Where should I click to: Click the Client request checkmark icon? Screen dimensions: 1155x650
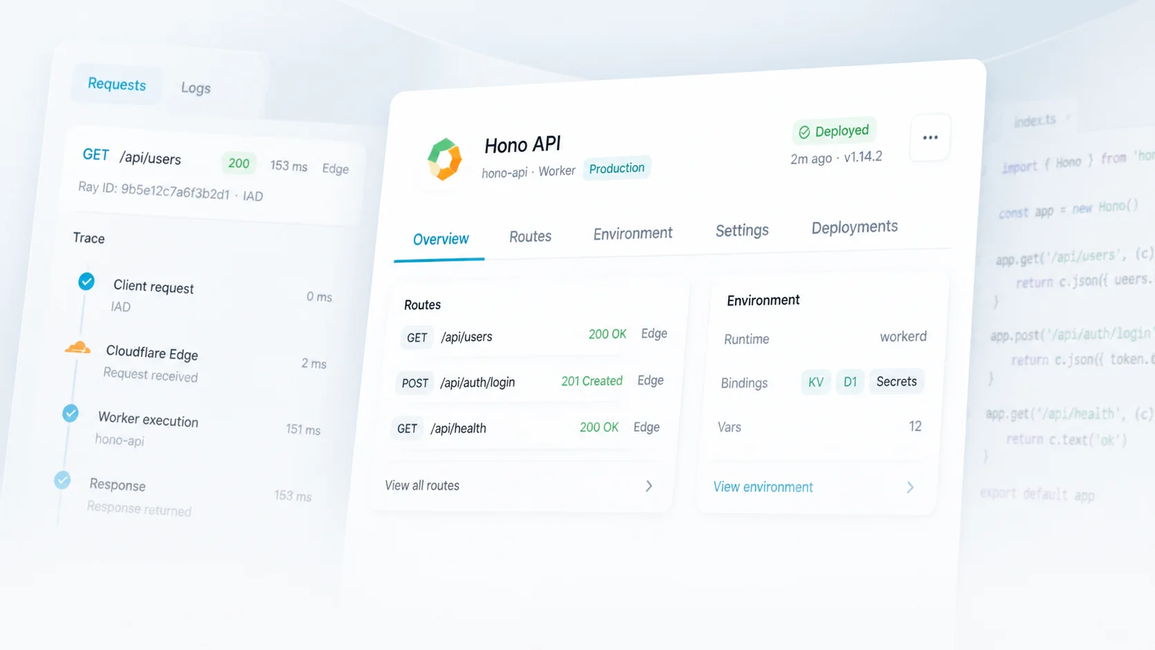click(86, 281)
